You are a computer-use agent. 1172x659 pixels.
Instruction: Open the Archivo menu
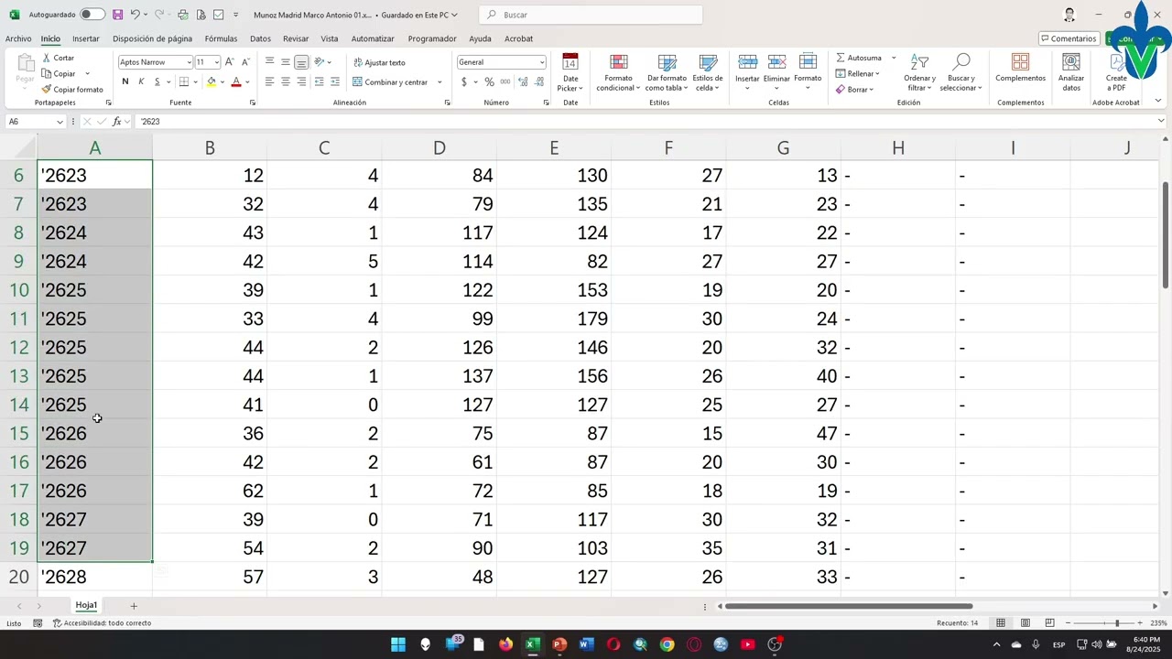point(18,38)
